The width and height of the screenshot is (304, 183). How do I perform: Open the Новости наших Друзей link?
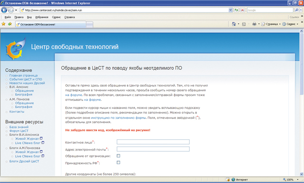(27, 83)
